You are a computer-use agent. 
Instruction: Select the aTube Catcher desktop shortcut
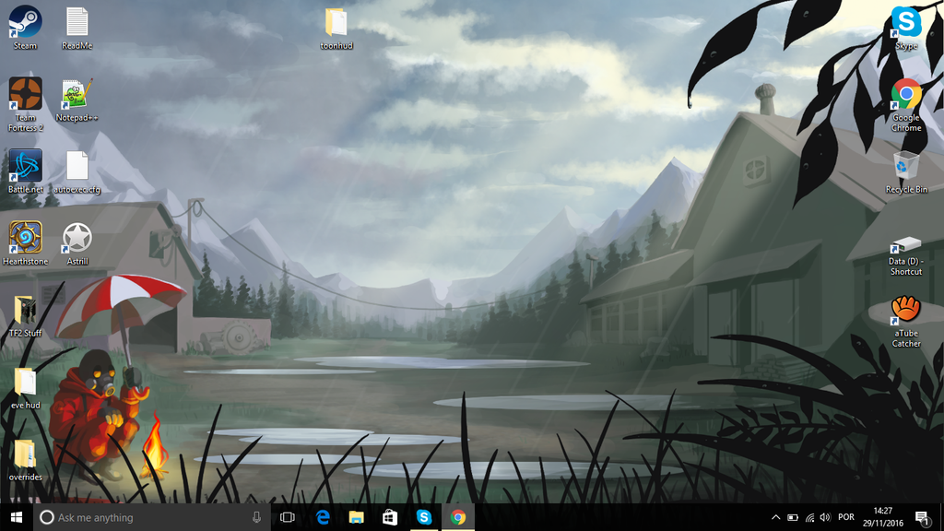click(x=906, y=321)
